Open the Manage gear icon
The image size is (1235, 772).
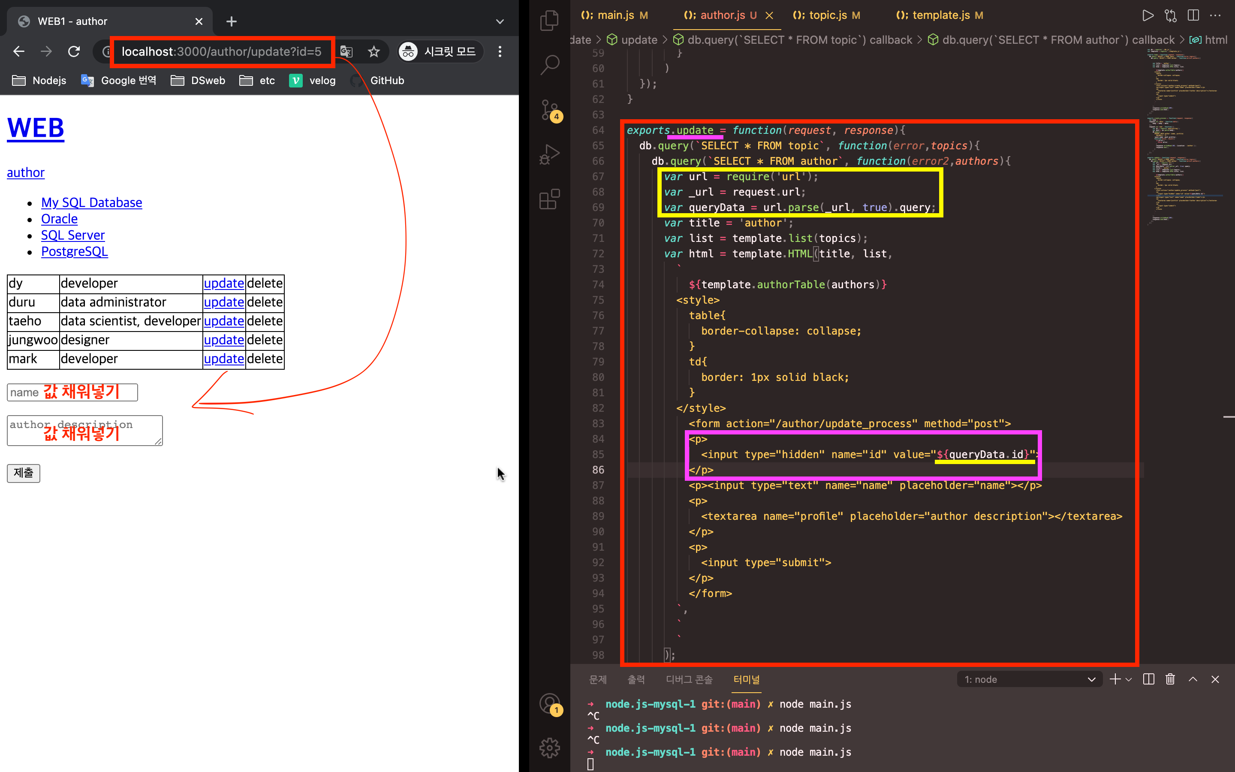550,748
